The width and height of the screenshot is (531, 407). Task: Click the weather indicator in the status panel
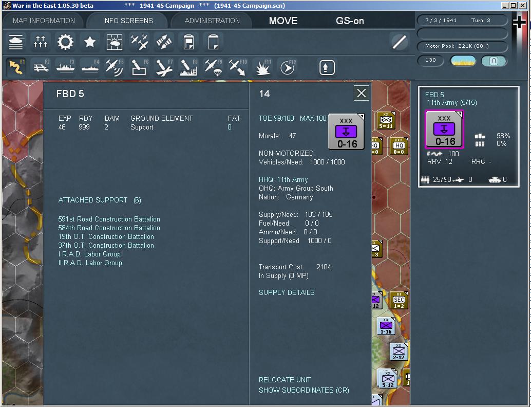(463, 61)
